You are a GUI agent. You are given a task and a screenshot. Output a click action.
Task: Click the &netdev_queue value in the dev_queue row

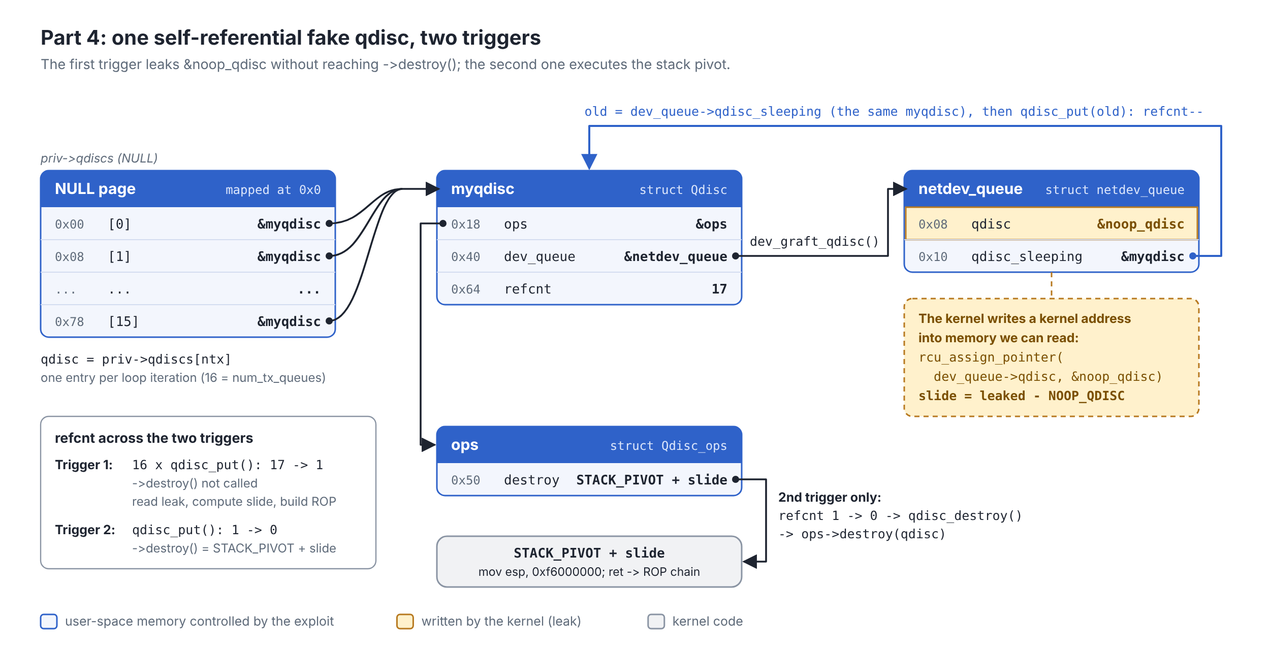[675, 256]
